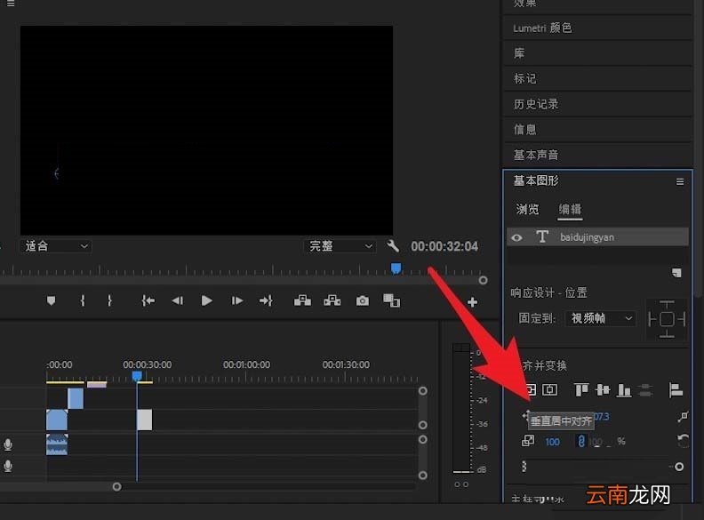Pin the layer to the left edge
The width and height of the screenshot is (704, 520).
[652, 319]
